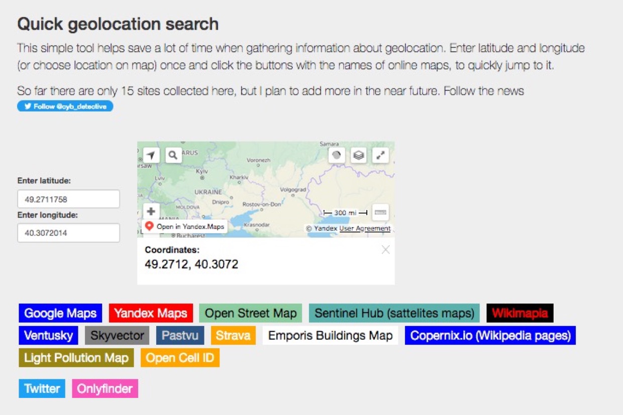Click the coordinates text 49.2712, 40.3072
The width and height of the screenshot is (623, 415).
191,264
